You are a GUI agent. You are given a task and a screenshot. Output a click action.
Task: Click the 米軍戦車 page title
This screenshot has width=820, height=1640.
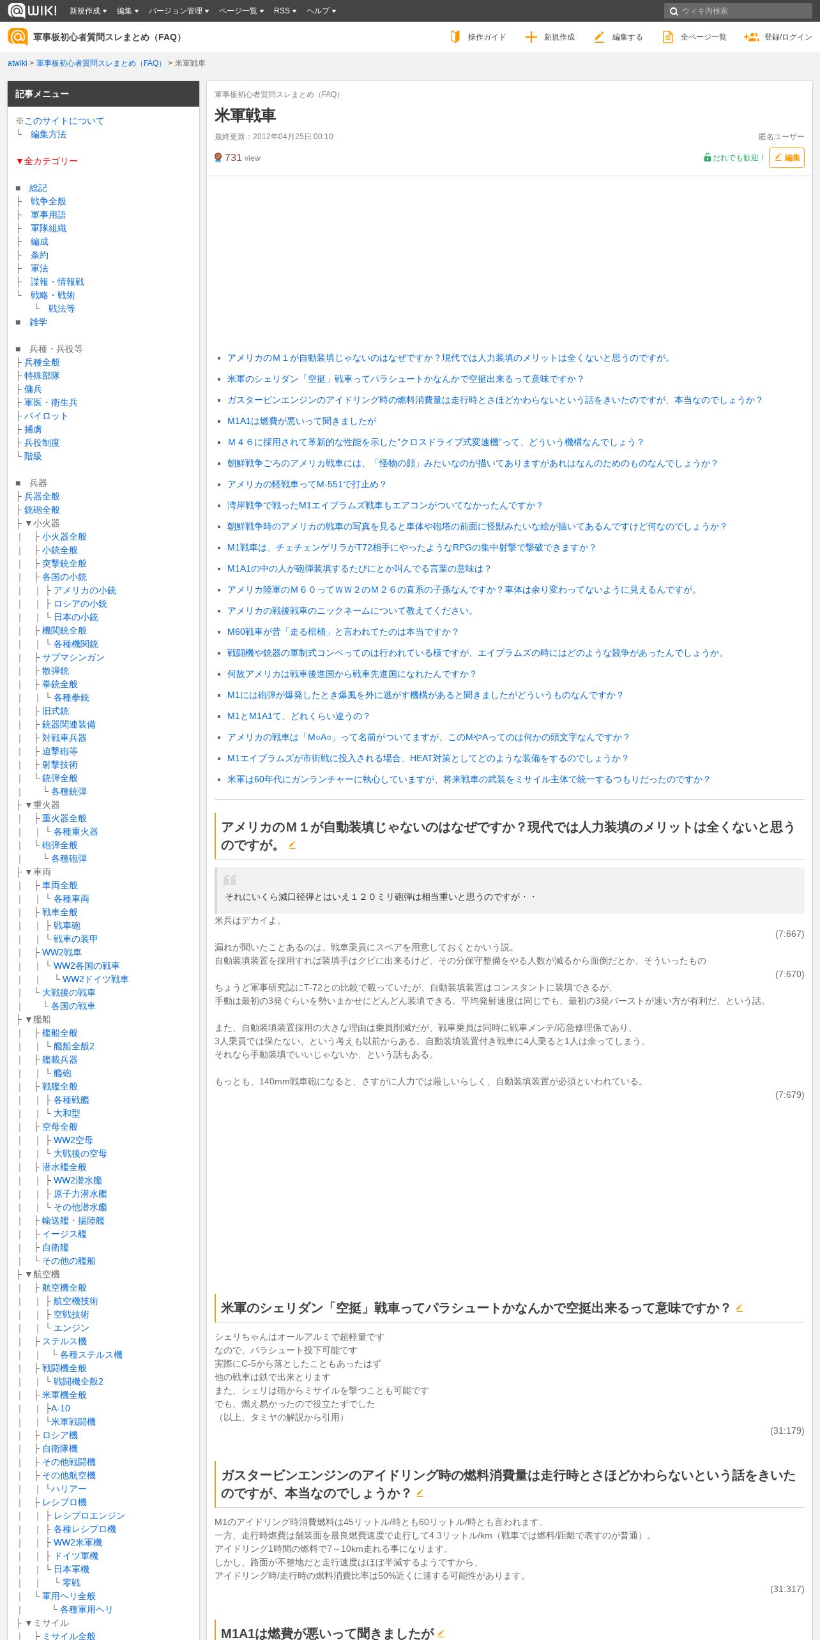245,115
